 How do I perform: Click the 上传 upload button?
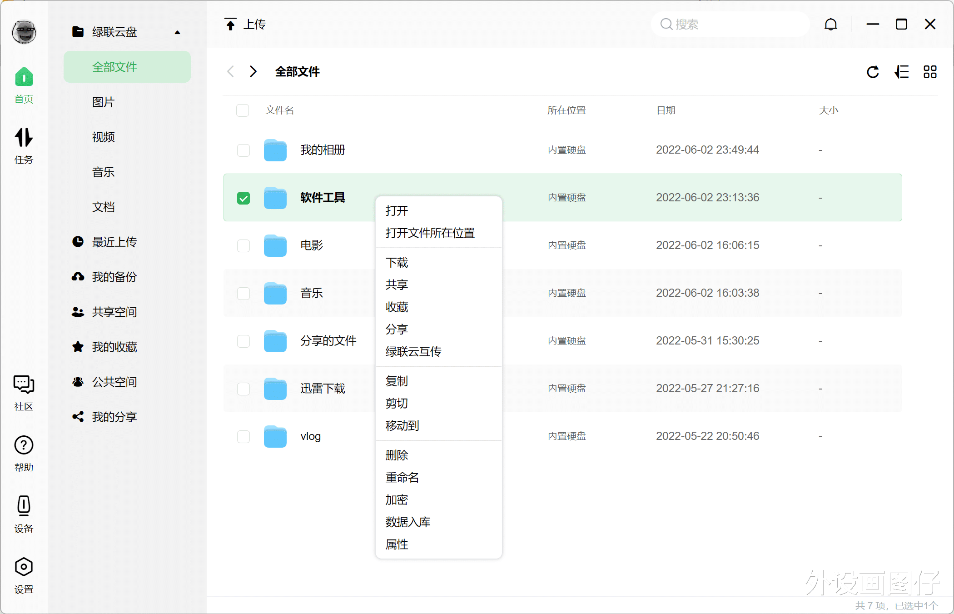(245, 24)
